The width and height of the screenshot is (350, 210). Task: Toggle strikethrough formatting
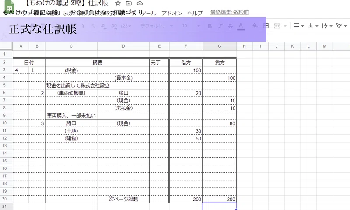click(x=230, y=26)
